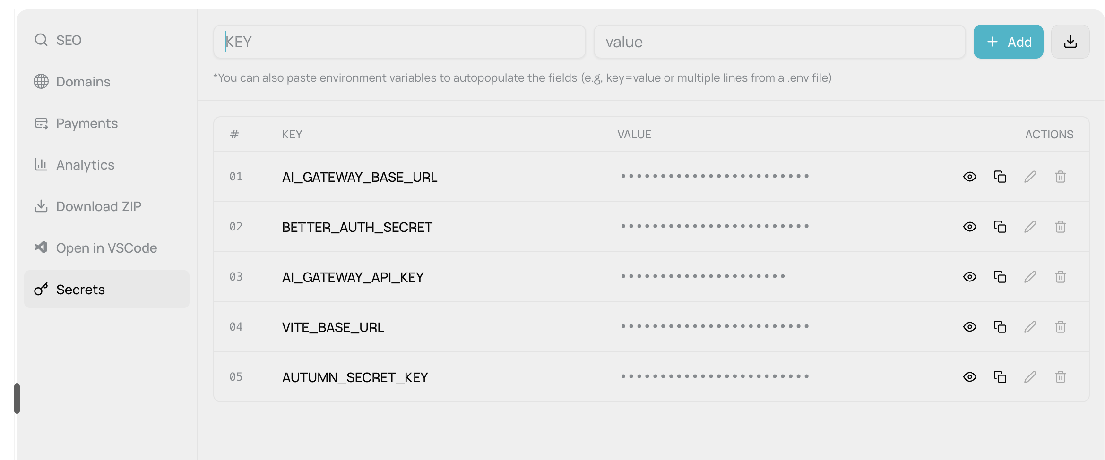Edit the VITE_BASE_URL entry
1105x460 pixels.
pyautogui.click(x=1030, y=327)
